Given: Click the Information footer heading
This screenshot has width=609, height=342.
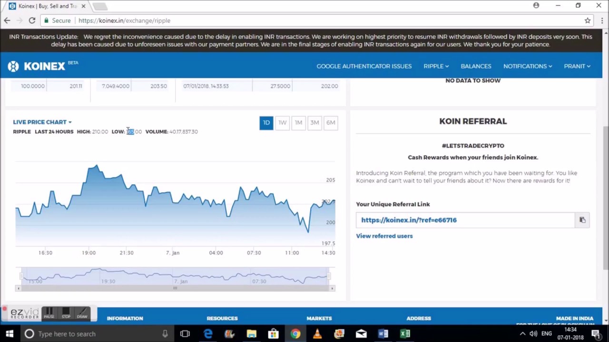Looking at the screenshot, I should click(125, 318).
